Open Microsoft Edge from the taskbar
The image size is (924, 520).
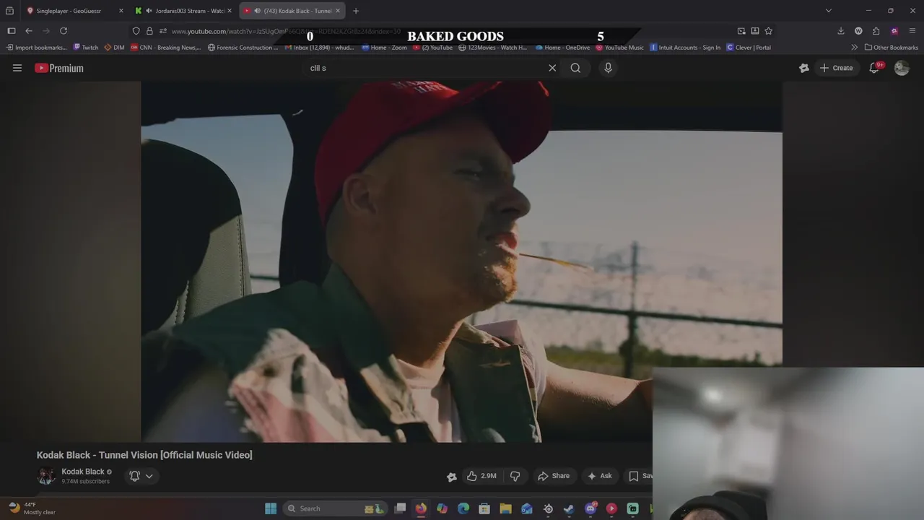coord(463,508)
